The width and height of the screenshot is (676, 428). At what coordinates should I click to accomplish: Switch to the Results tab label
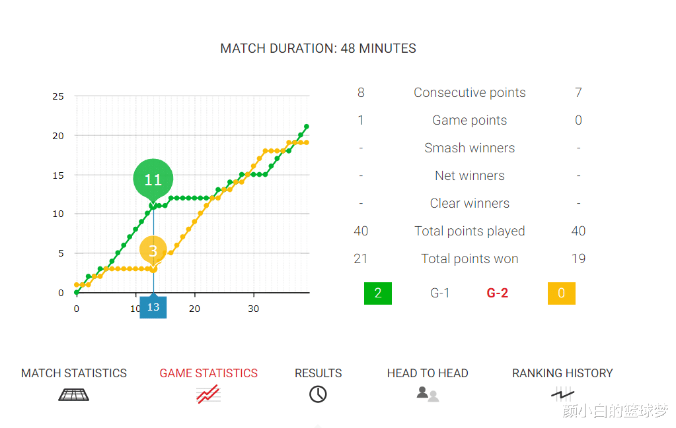pyautogui.click(x=318, y=373)
